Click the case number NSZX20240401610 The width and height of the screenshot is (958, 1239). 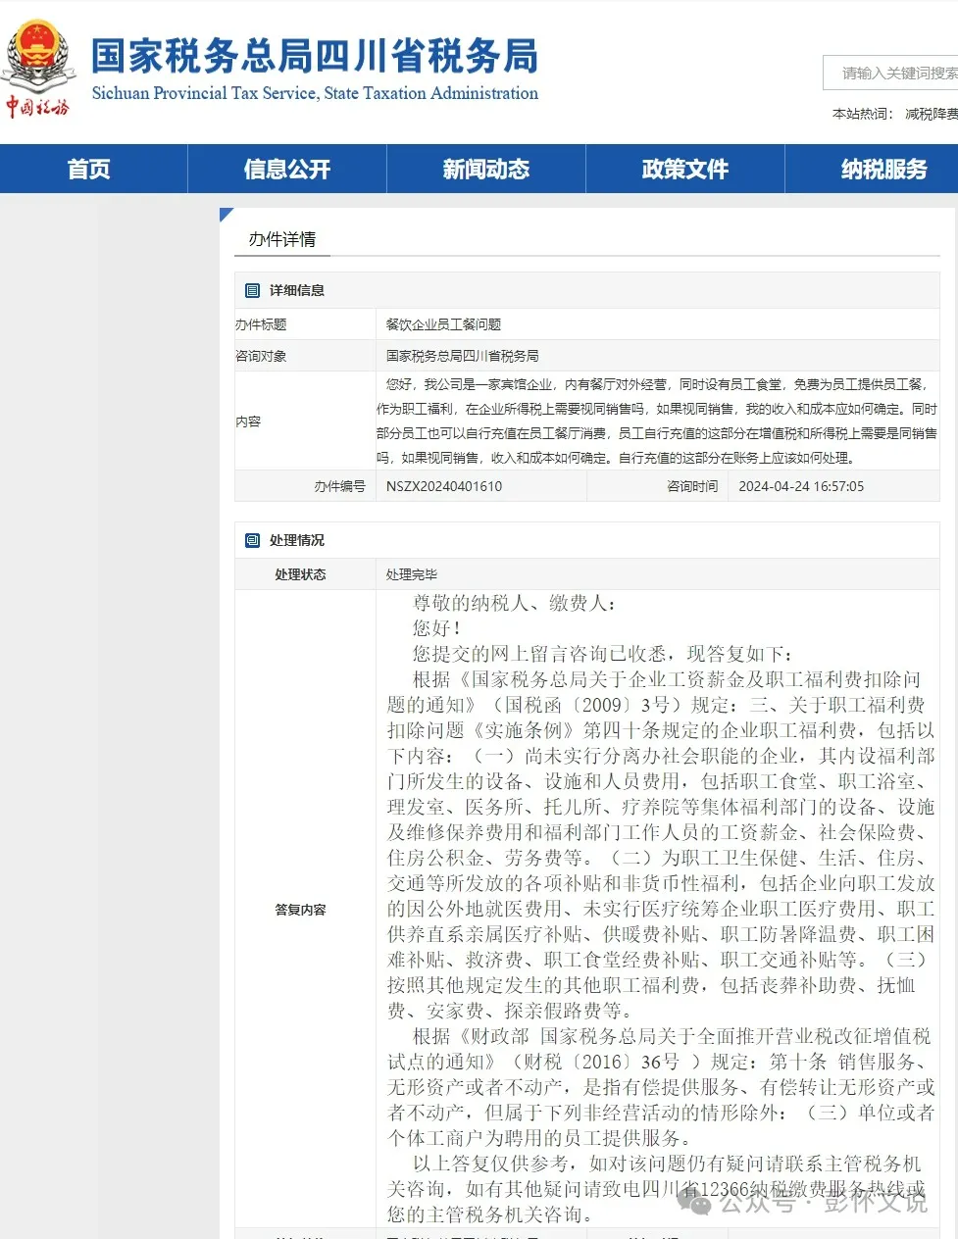444,486
